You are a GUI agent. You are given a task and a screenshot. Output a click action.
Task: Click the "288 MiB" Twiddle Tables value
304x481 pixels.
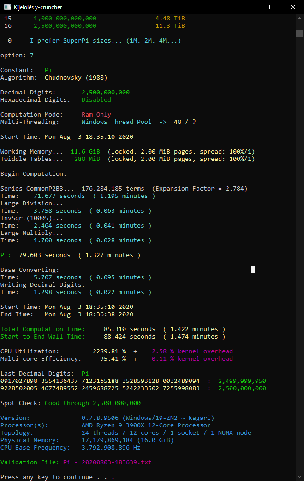tap(87, 159)
